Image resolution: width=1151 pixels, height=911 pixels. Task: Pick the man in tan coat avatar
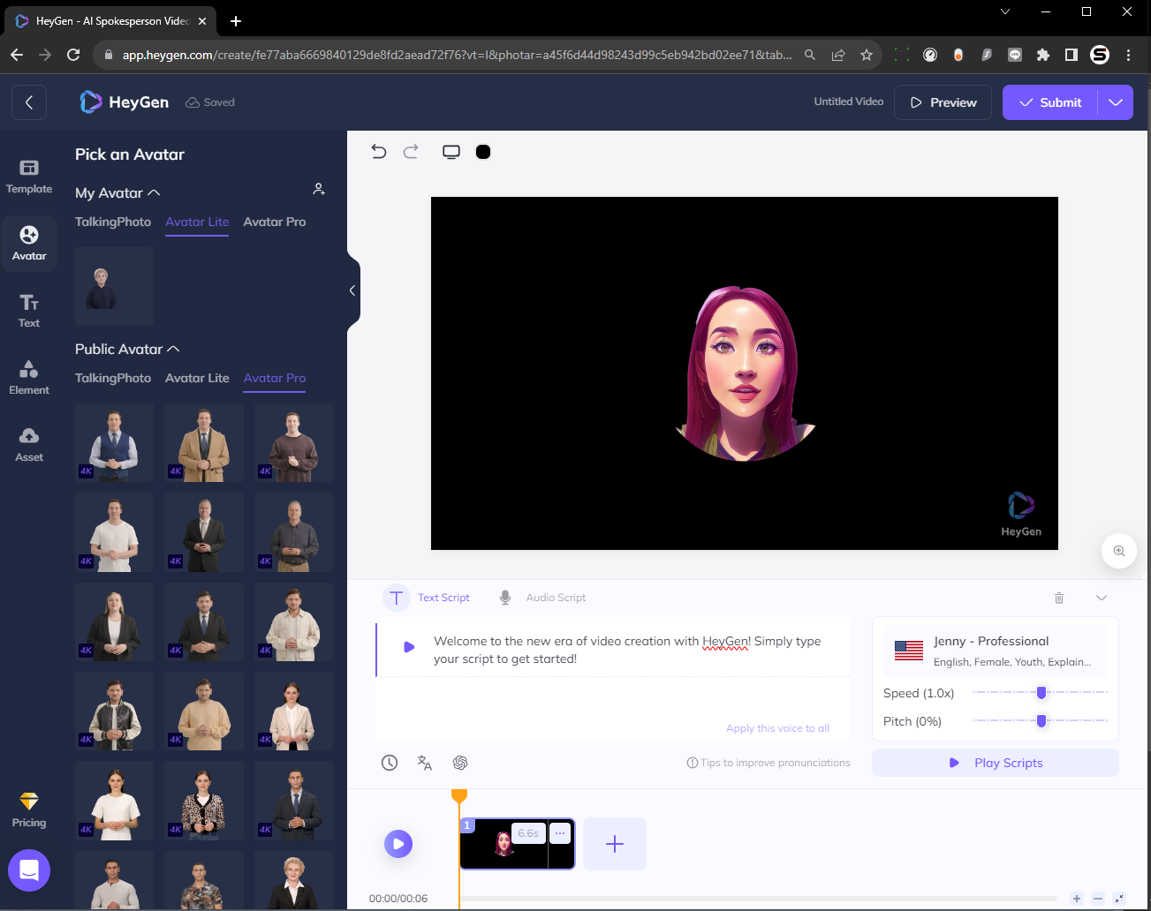tap(204, 442)
